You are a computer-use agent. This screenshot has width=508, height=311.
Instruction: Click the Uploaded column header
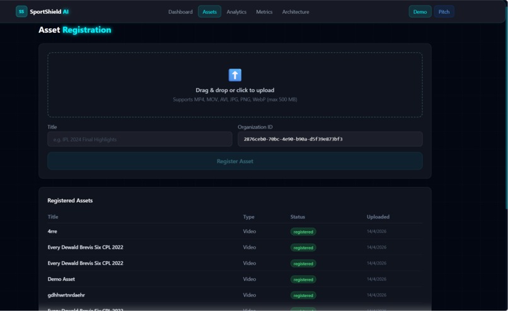pyautogui.click(x=378, y=217)
